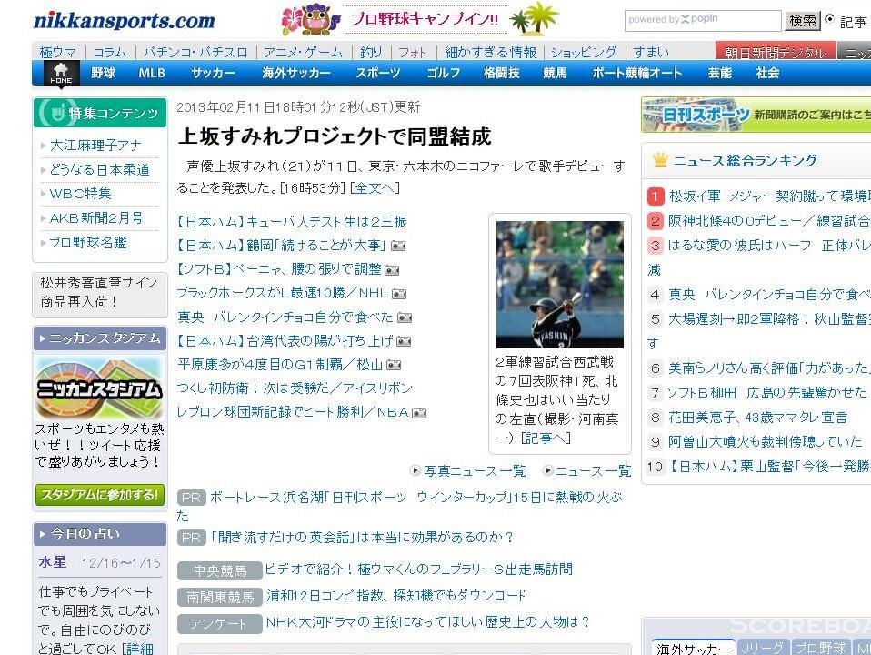Expand 今日の占い sidebar header
Screen dimensions: 871x655
click(100, 534)
